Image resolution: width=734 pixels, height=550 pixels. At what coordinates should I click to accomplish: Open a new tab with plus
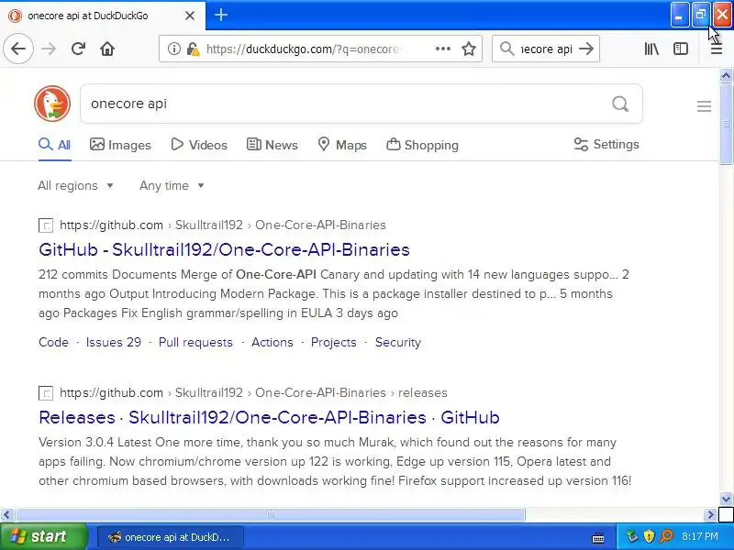tap(221, 15)
